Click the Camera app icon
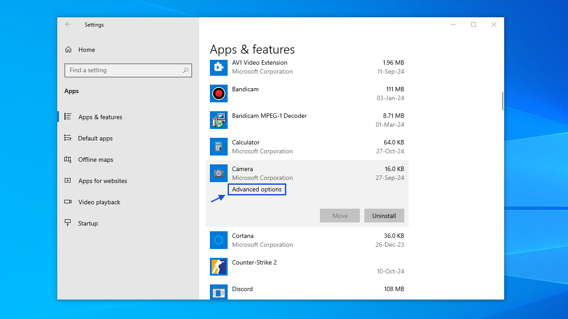The width and height of the screenshot is (568, 319). (x=218, y=173)
